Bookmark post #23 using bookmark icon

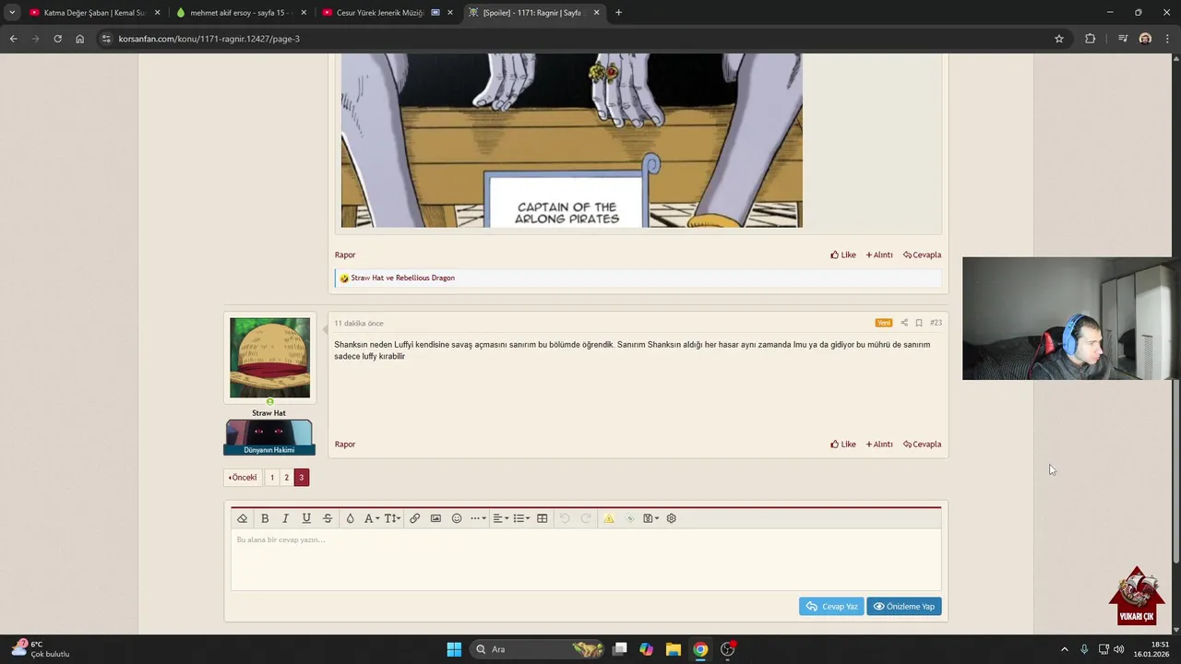pos(919,323)
